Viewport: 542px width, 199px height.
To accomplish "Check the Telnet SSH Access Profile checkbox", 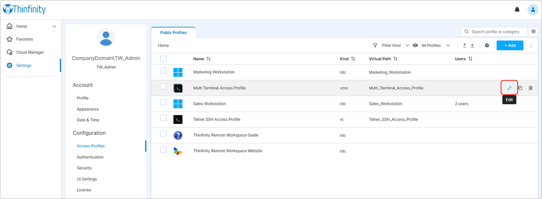I will 163,118.
